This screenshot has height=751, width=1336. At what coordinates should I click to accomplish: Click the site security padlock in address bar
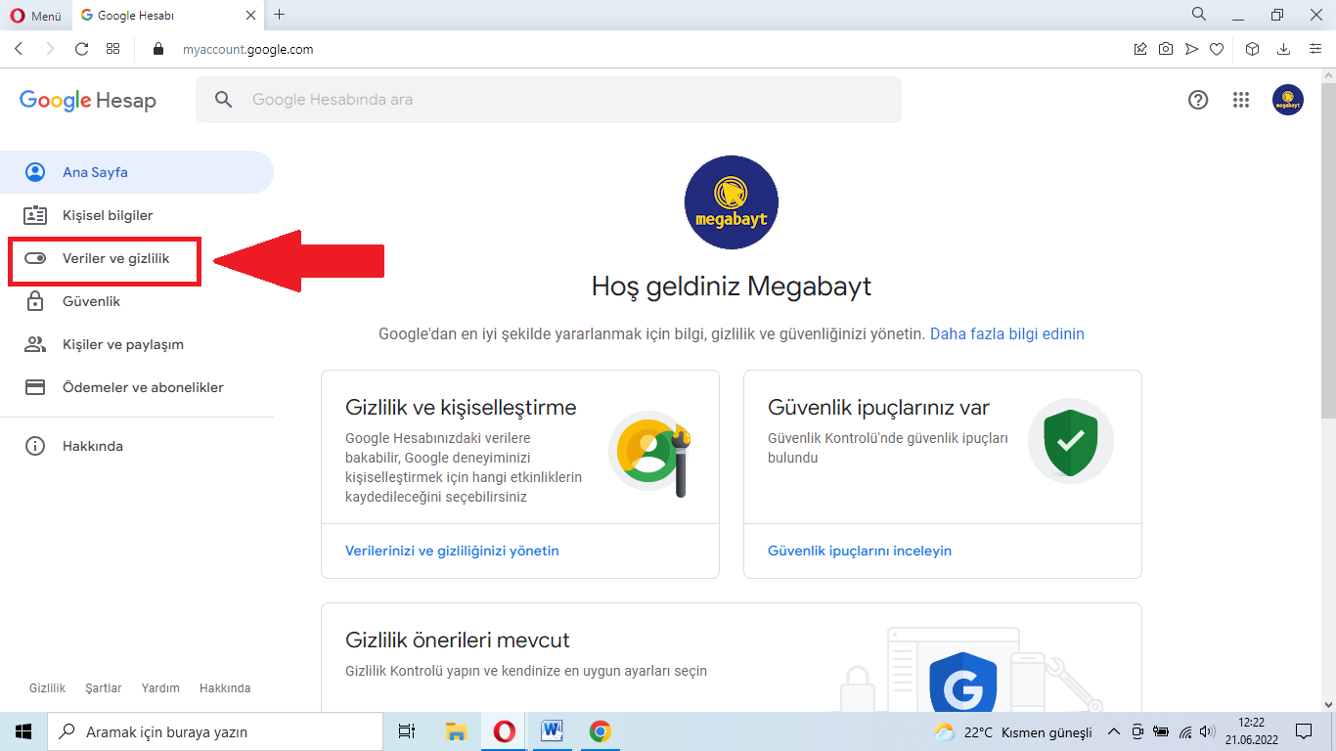[x=157, y=48]
